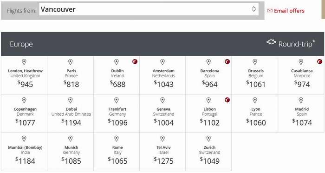The width and height of the screenshot is (325, 173).
Task: Choose the Zurich $1049 fare tile
Action: (x=209, y=152)
